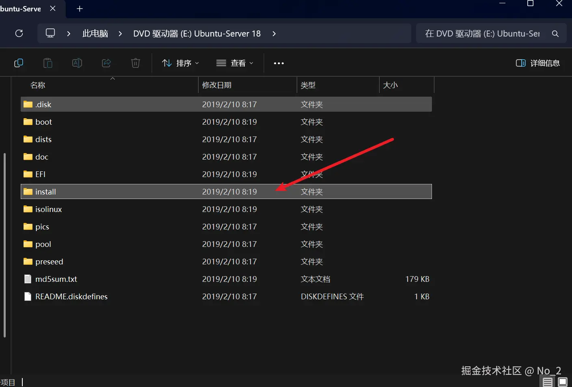This screenshot has width=572, height=387.
Task: Click the EFI folder icon
Action: 28,174
